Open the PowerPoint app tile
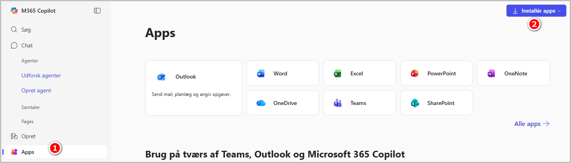This screenshot has width=571, height=163. (x=437, y=73)
